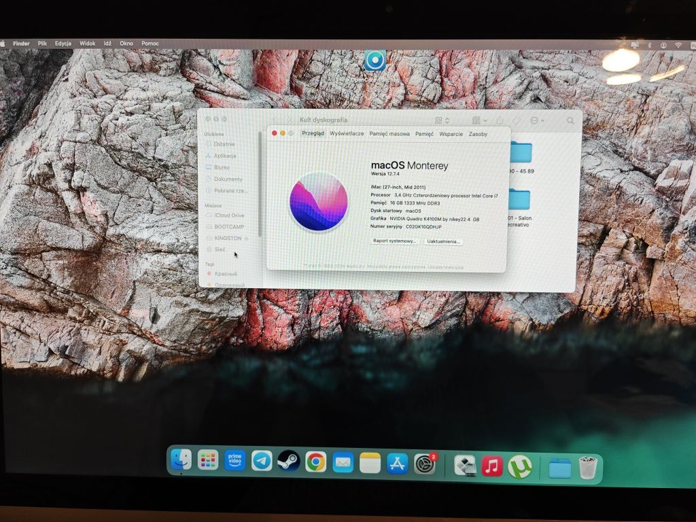Eject the KINGSTON drive

click(x=246, y=239)
